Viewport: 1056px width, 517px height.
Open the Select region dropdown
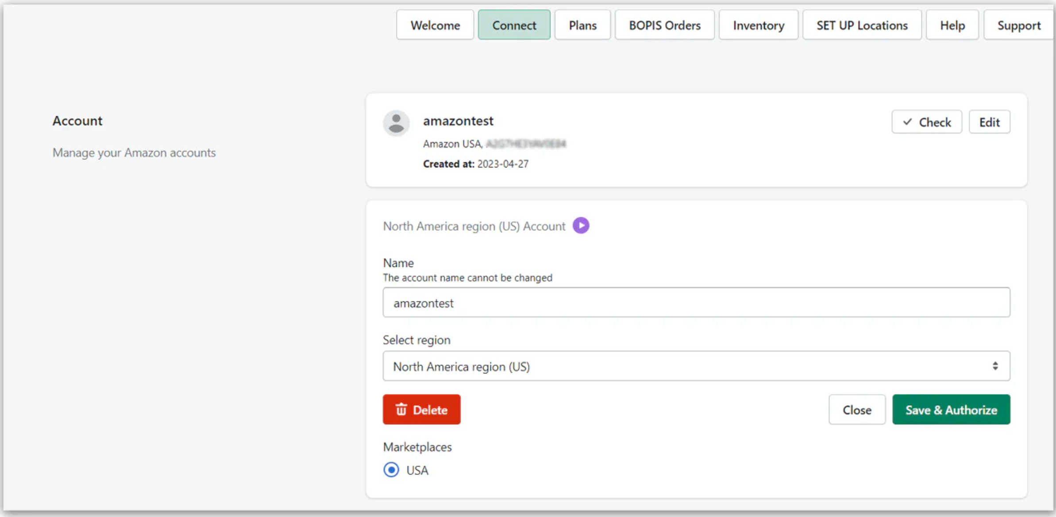[696, 366]
